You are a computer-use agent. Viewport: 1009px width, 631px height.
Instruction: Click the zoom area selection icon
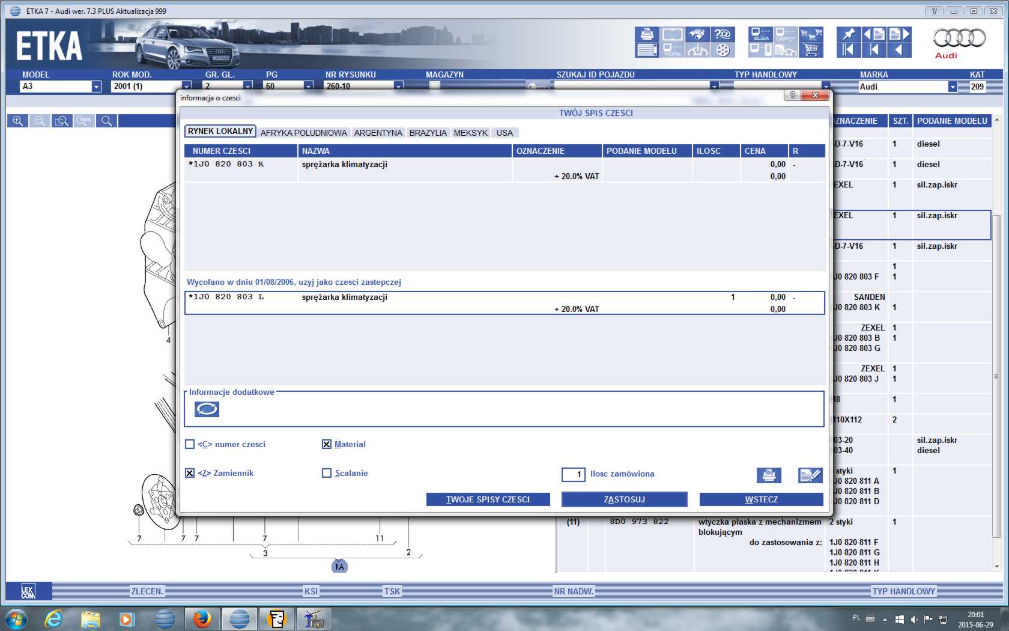pyautogui.click(x=62, y=121)
